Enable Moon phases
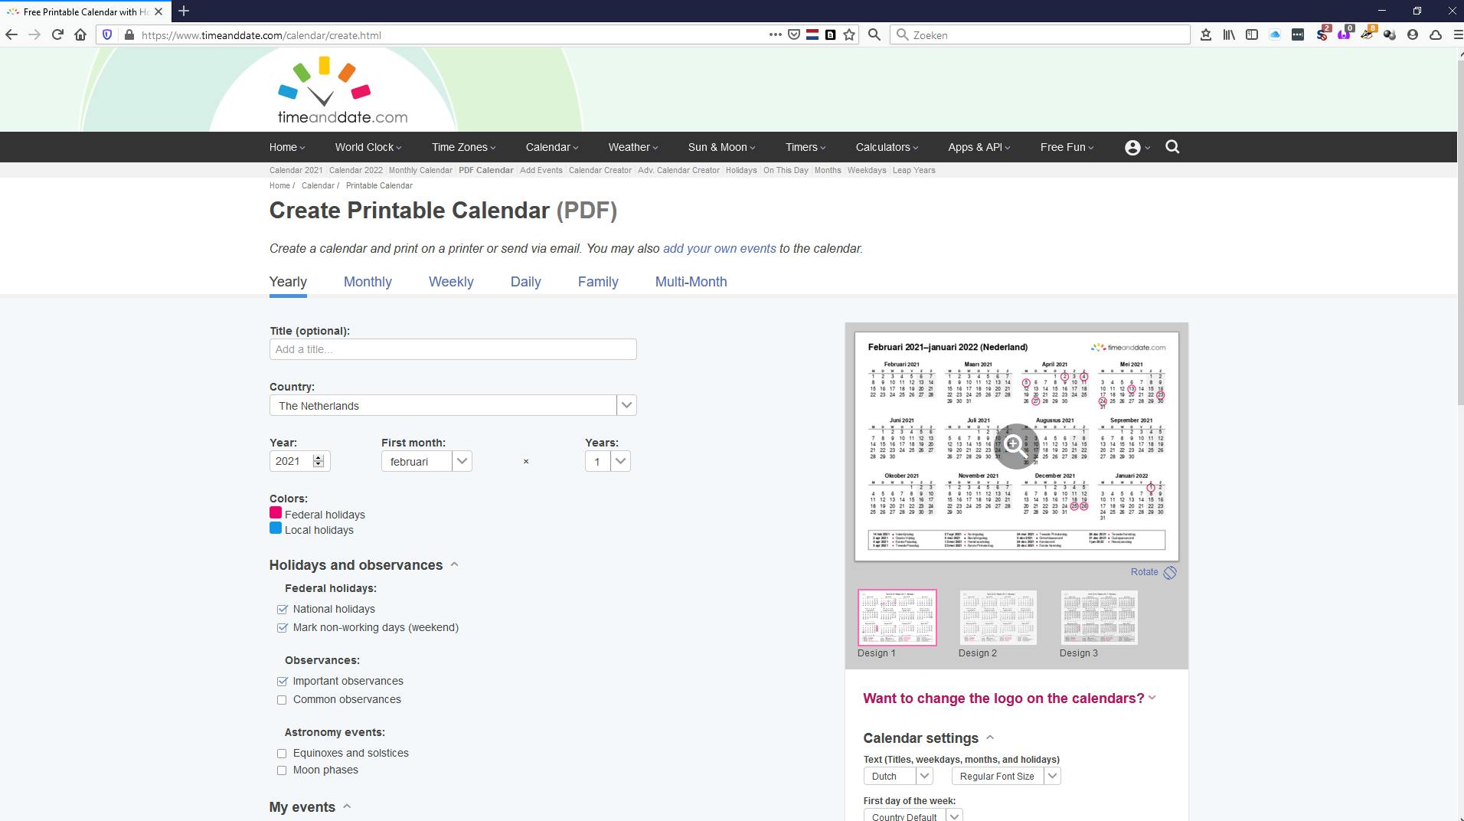1464x821 pixels. pyautogui.click(x=282, y=770)
